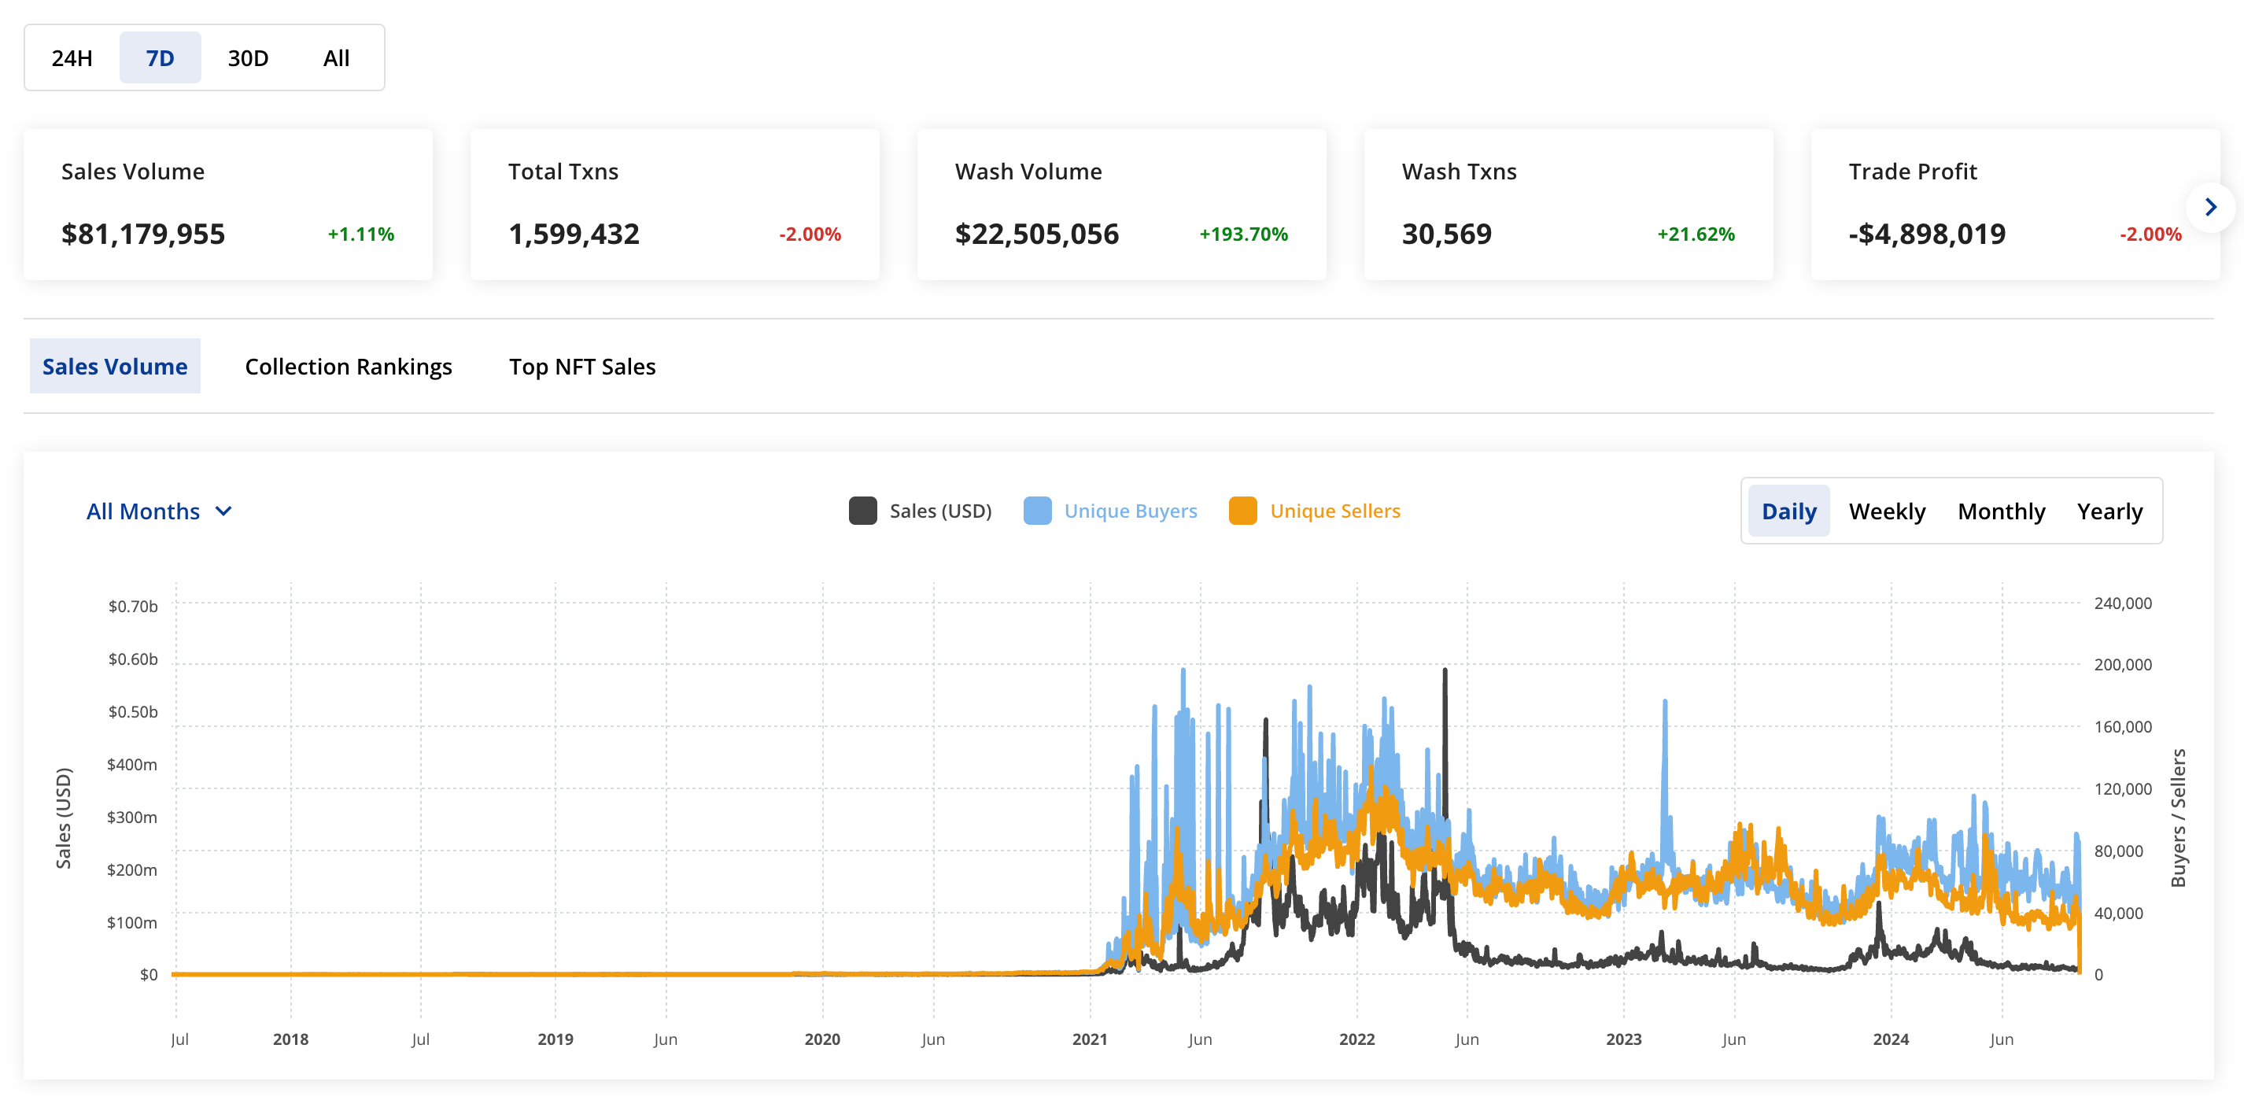Click the dark Sales (USD) legend swatch
The height and width of the screenshot is (1111, 2244).
tap(862, 511)
